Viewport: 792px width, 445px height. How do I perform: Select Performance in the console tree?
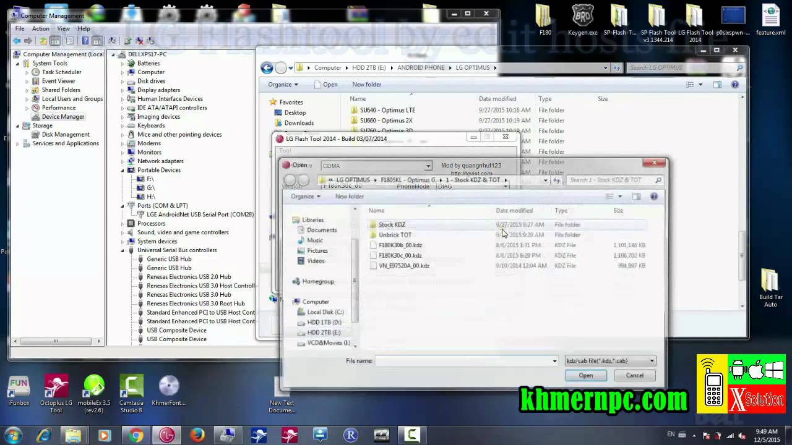point(59,108)
